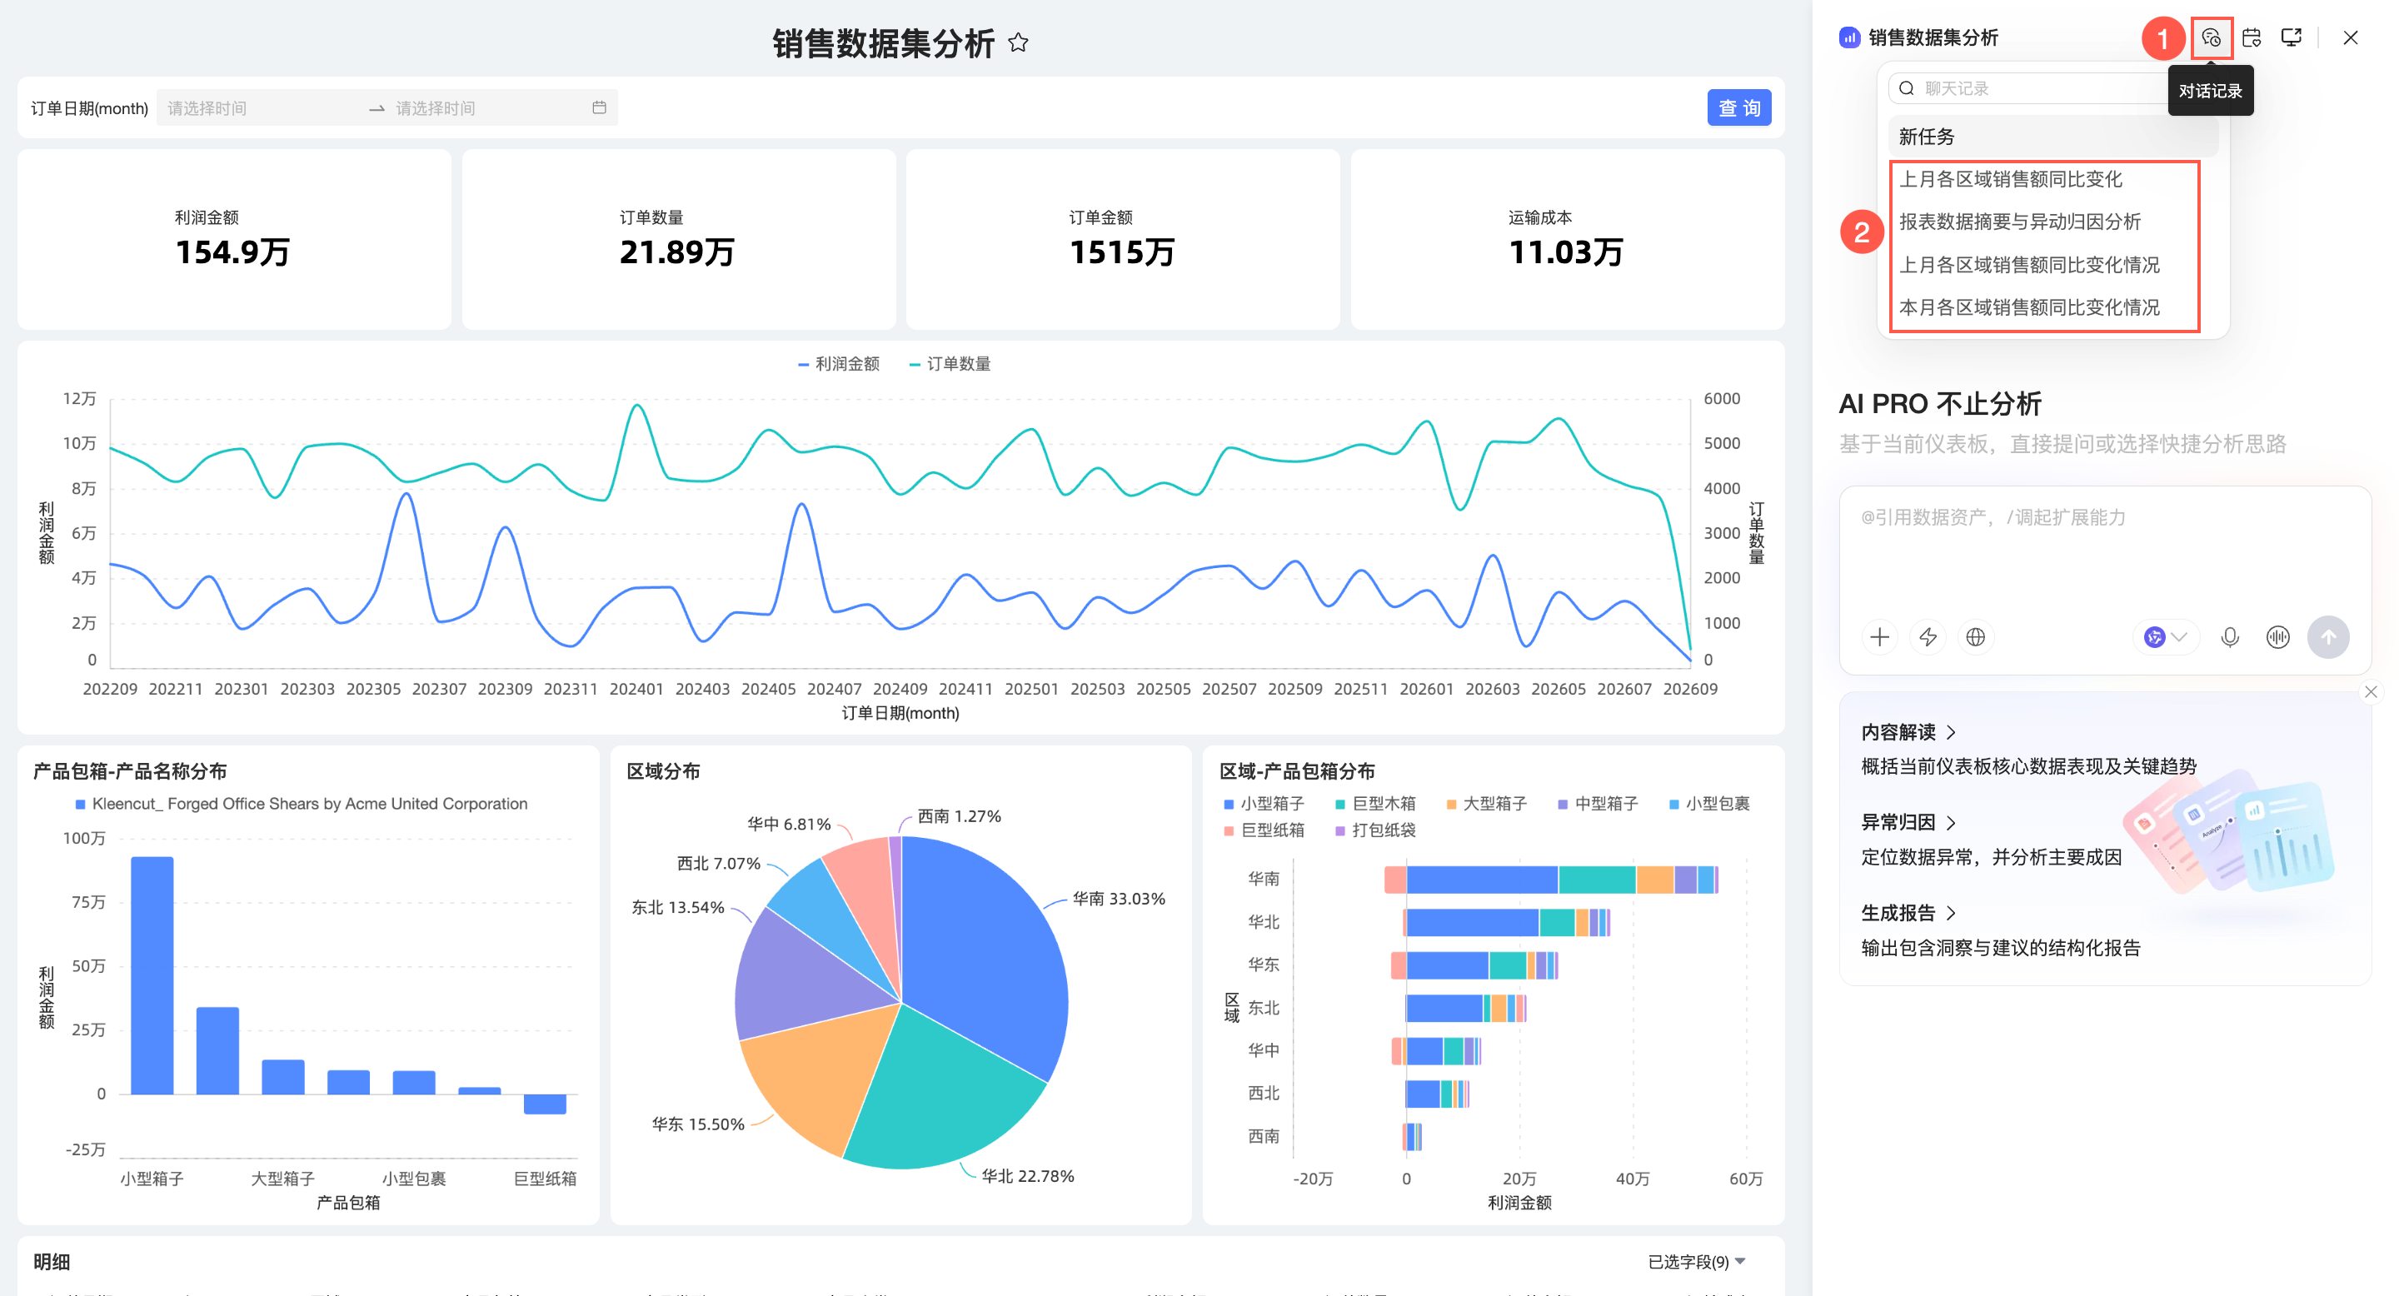Open history item 报表数据摘要与异动归因分析

tap(2019, 222)
